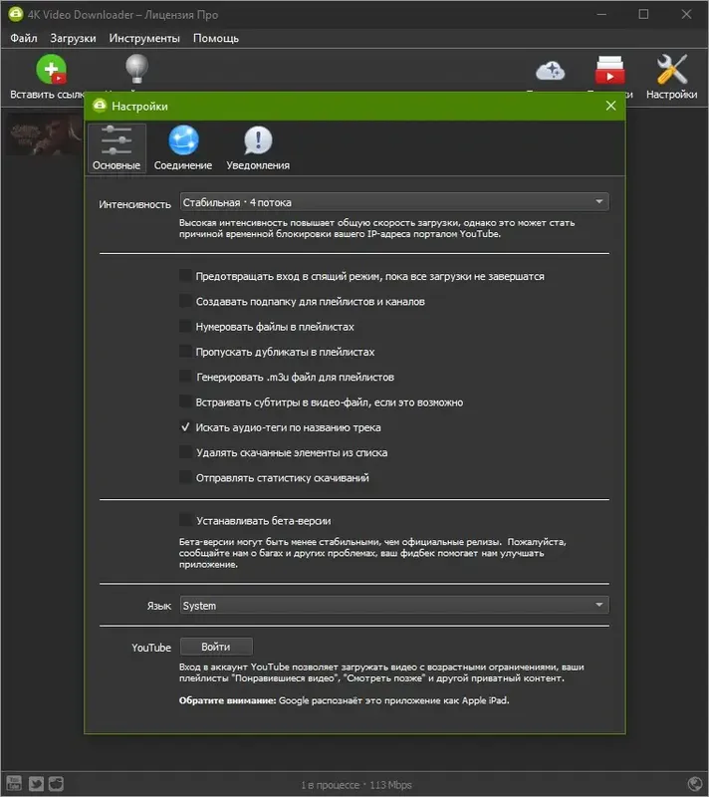Click the 4K Video Downloader app logo
Viewport: 709px width, 797px height.
[16, 14]
